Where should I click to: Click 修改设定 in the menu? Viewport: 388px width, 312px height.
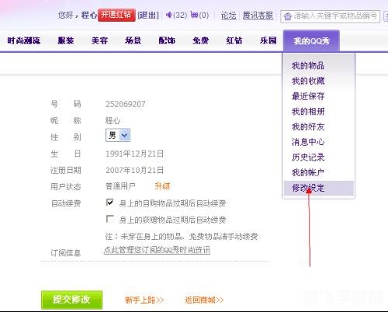tap(318, 188)
